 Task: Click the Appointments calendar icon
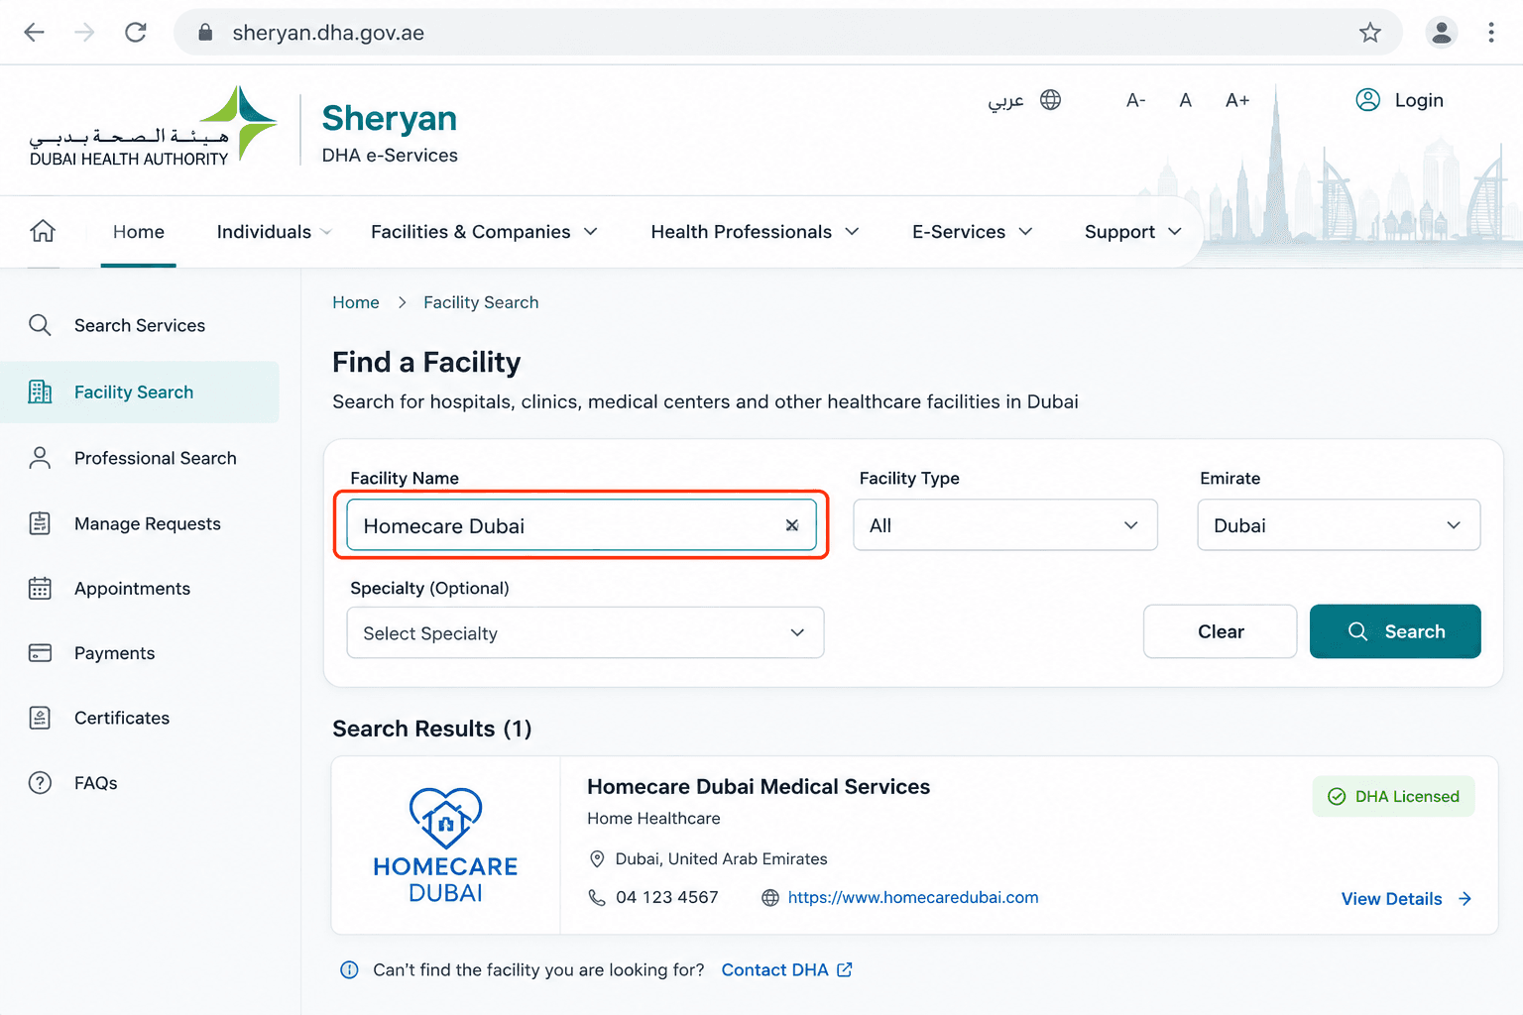click(x=40, y=589)
